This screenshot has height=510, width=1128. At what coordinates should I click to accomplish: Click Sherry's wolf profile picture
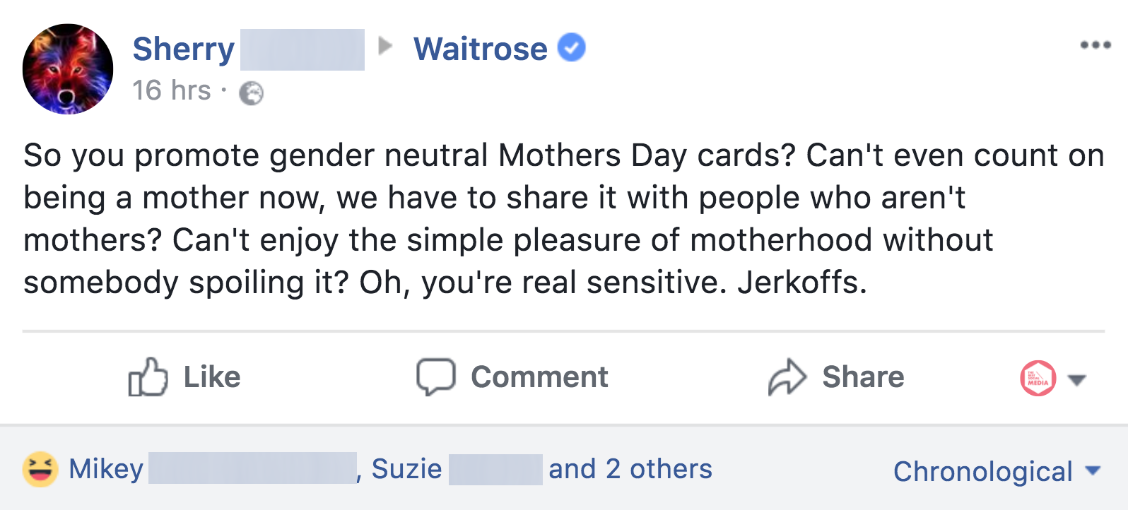click(x=68, y=69)
